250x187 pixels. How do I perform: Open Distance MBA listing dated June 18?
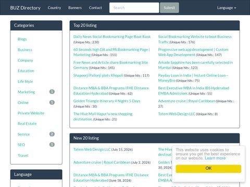111,178
